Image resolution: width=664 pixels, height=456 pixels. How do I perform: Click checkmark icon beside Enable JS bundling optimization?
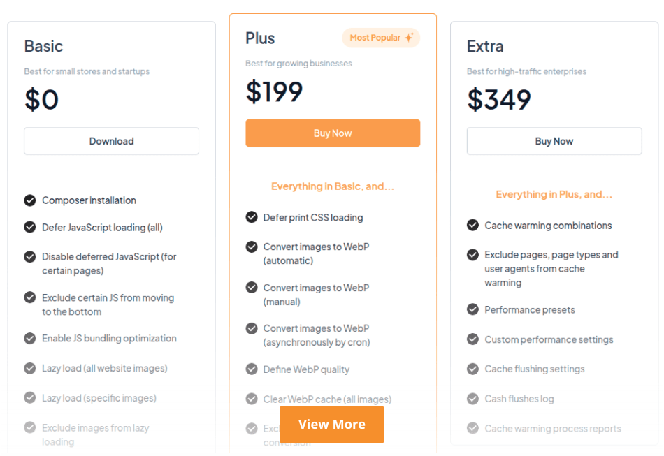point(30,338)
